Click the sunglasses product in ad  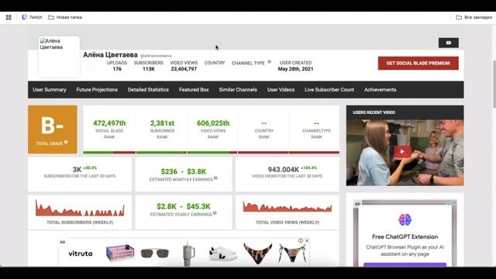155,253
